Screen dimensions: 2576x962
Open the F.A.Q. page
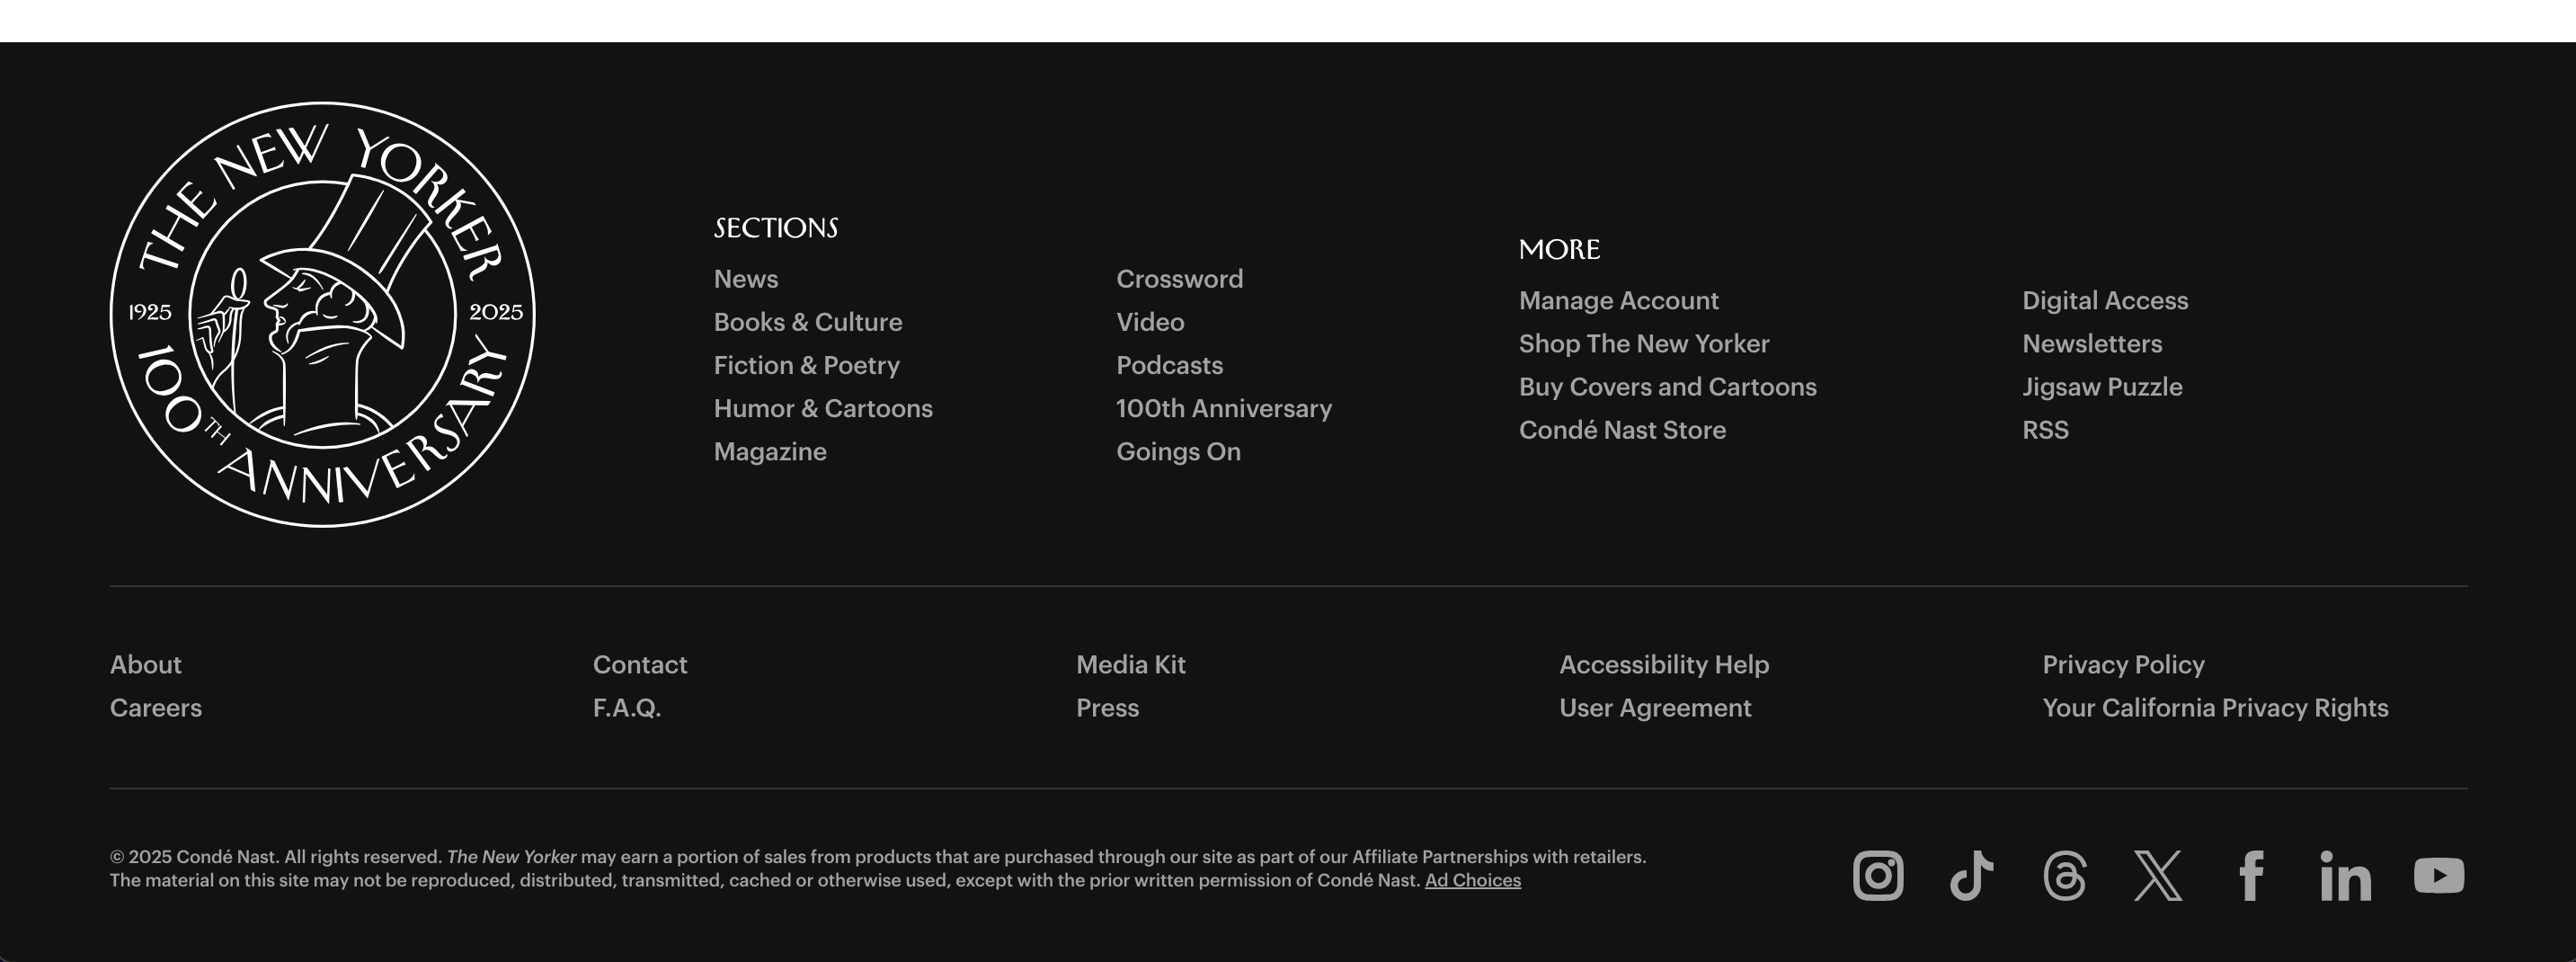[x=627, y=708]
